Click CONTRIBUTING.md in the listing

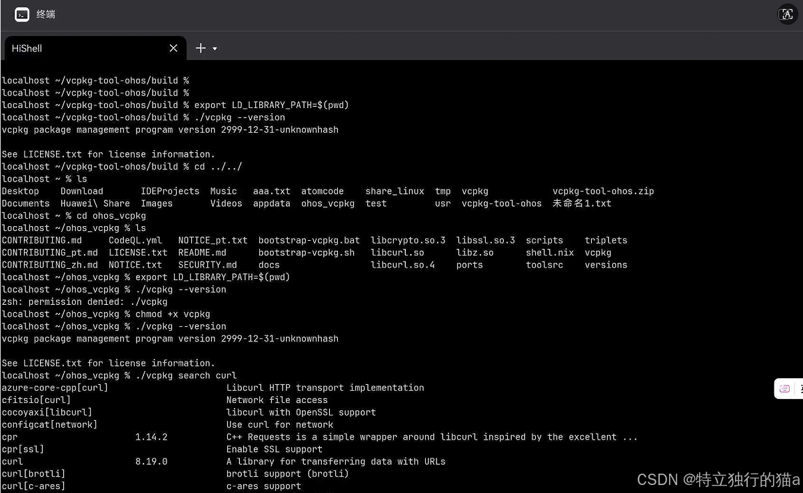pyautogui.click(x=42, y=240)
